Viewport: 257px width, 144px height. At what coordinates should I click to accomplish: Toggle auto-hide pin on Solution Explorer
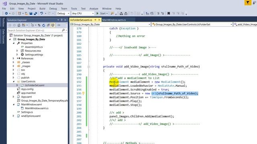coord(61,20)
